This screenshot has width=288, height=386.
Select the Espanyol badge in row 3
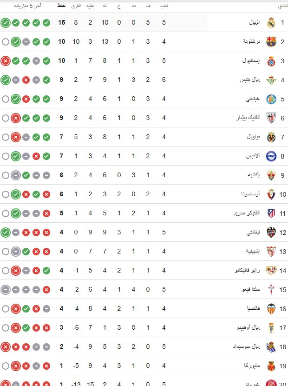point(271,61)
